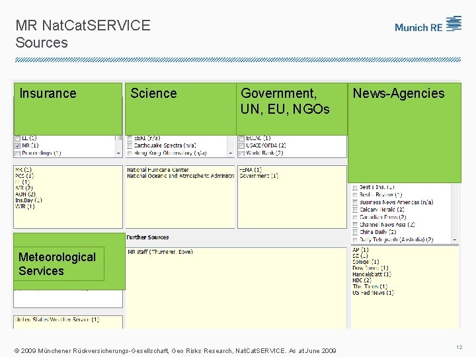
Task: Select the USAID/OFDA (2) checkbox
Action: click(242, 145)
